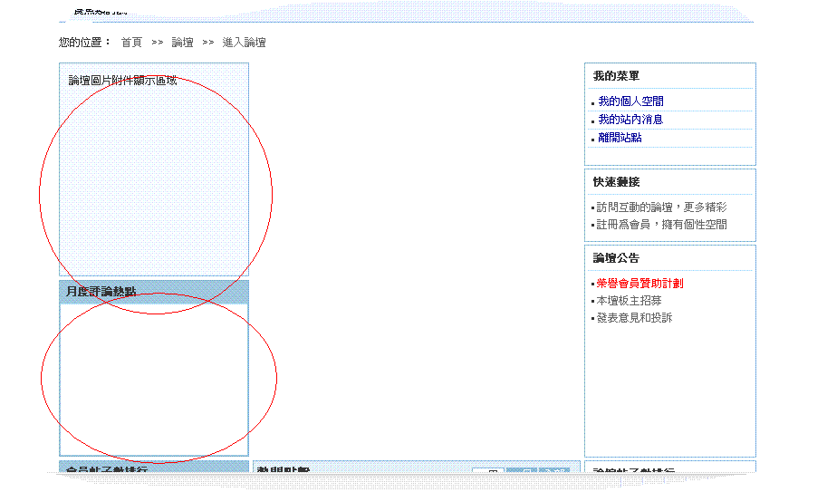
Task: Click 訪問互動的論壇，更多精彩 quick link
Action: pyautogui.click(x=661, y=207)
